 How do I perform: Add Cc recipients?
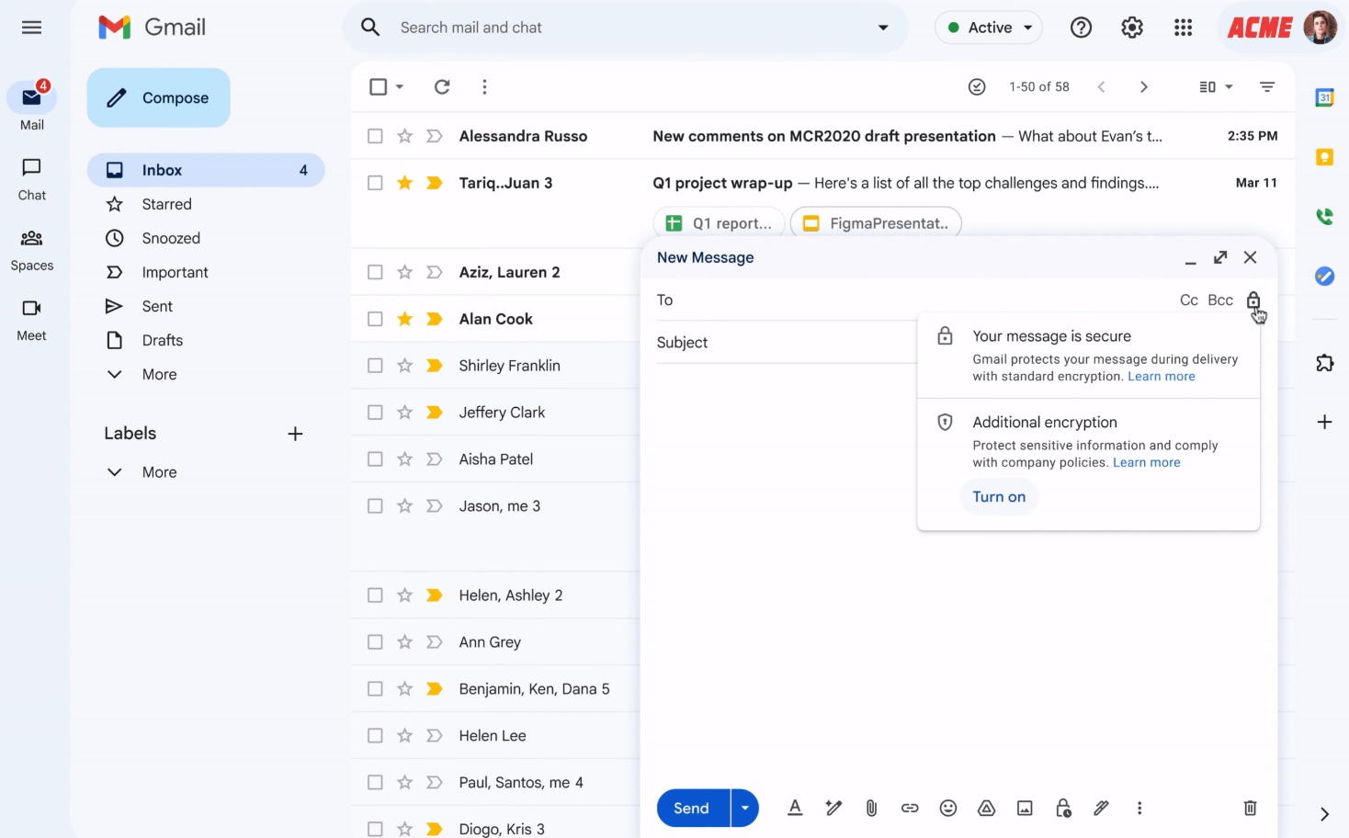point(1188,300)
